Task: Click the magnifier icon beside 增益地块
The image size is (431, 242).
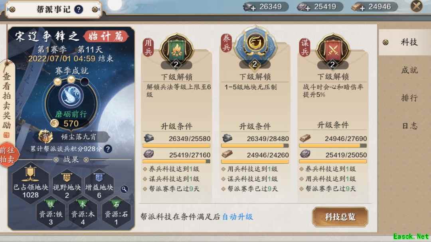Action: pos(124,189)
